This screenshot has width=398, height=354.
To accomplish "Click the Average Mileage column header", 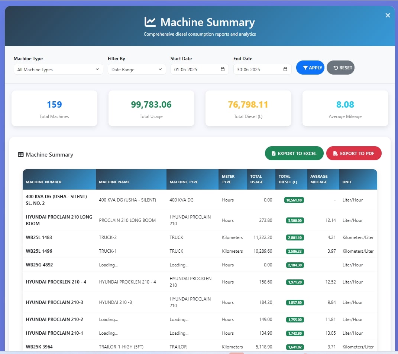I will click(319, 179).
